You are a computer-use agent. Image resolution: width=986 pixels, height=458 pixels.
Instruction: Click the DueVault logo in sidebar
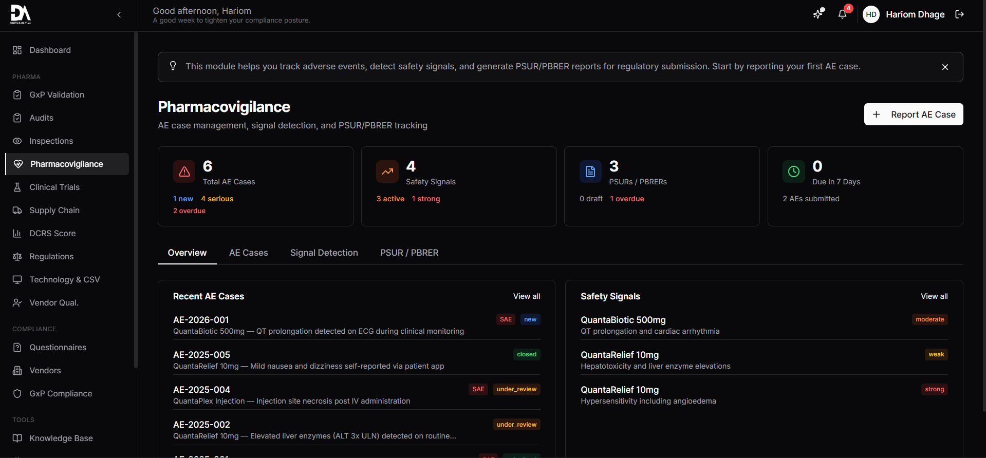(21, 14)
